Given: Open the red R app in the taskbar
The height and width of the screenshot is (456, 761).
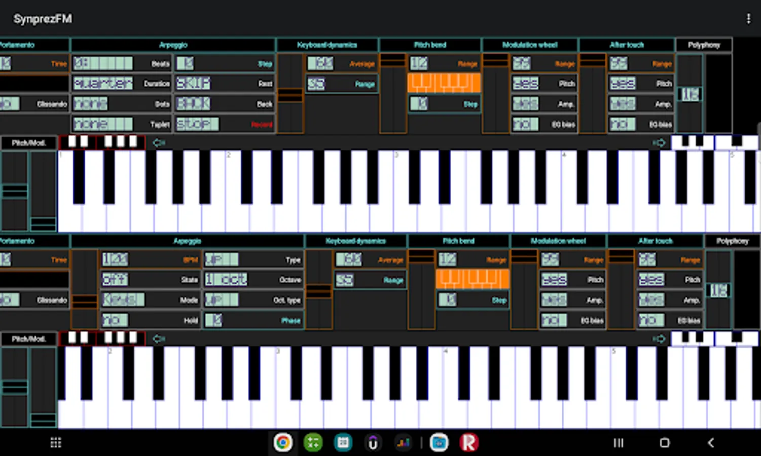Looking at the screenshot, I should coord(469,443).
